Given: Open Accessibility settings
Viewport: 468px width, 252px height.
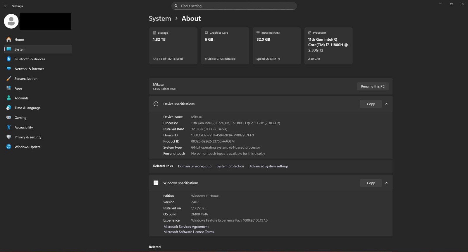Looking at the screenshot, I should click(38, 127).
